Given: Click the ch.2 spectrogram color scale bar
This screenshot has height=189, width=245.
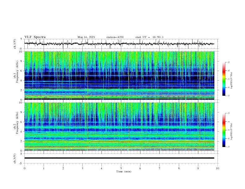Looking at the screenshot, I should point(224,130).
